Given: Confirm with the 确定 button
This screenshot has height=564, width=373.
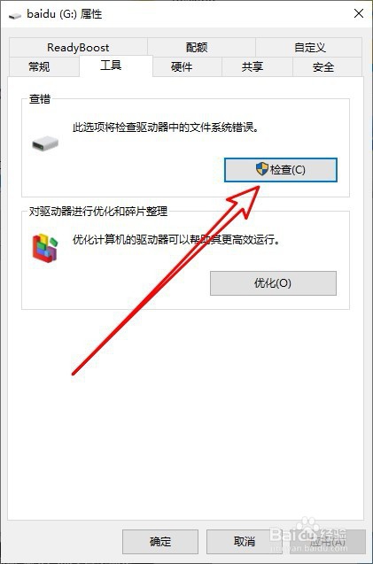Looking at the screenshot, I should tap(160, 542).
